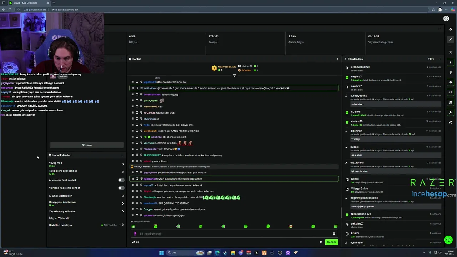Click the Bir mesaj gönderin input
Image resolution: width=457 pixels, height=257 pixels.
click(x=235, y=233)
